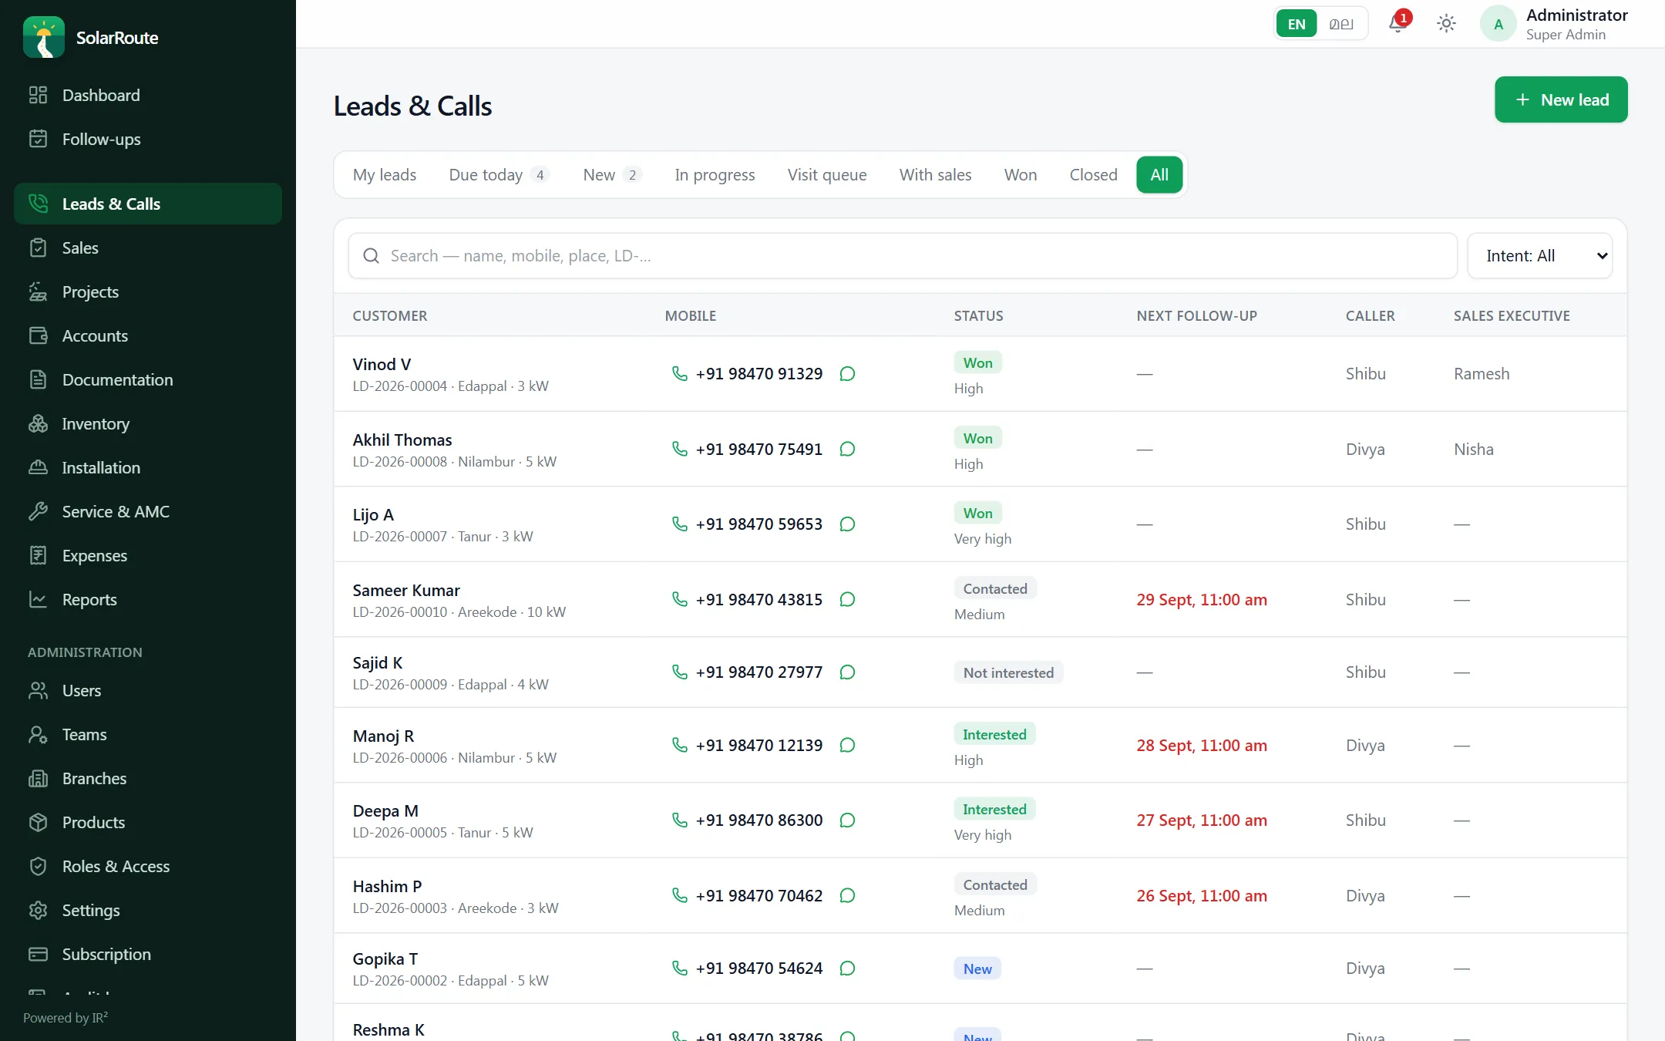Open chat icon for Sajid K
1665x1041 pixels.
click(x=847, y=672)
